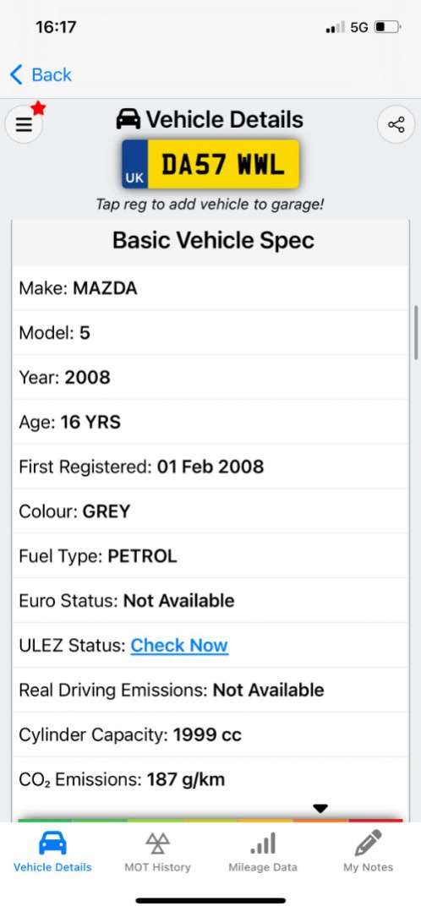The height and width of the screenshot is (912, 421).
Task: Tap the blue UK badge on plate
Action: click(x=135, y=164)
